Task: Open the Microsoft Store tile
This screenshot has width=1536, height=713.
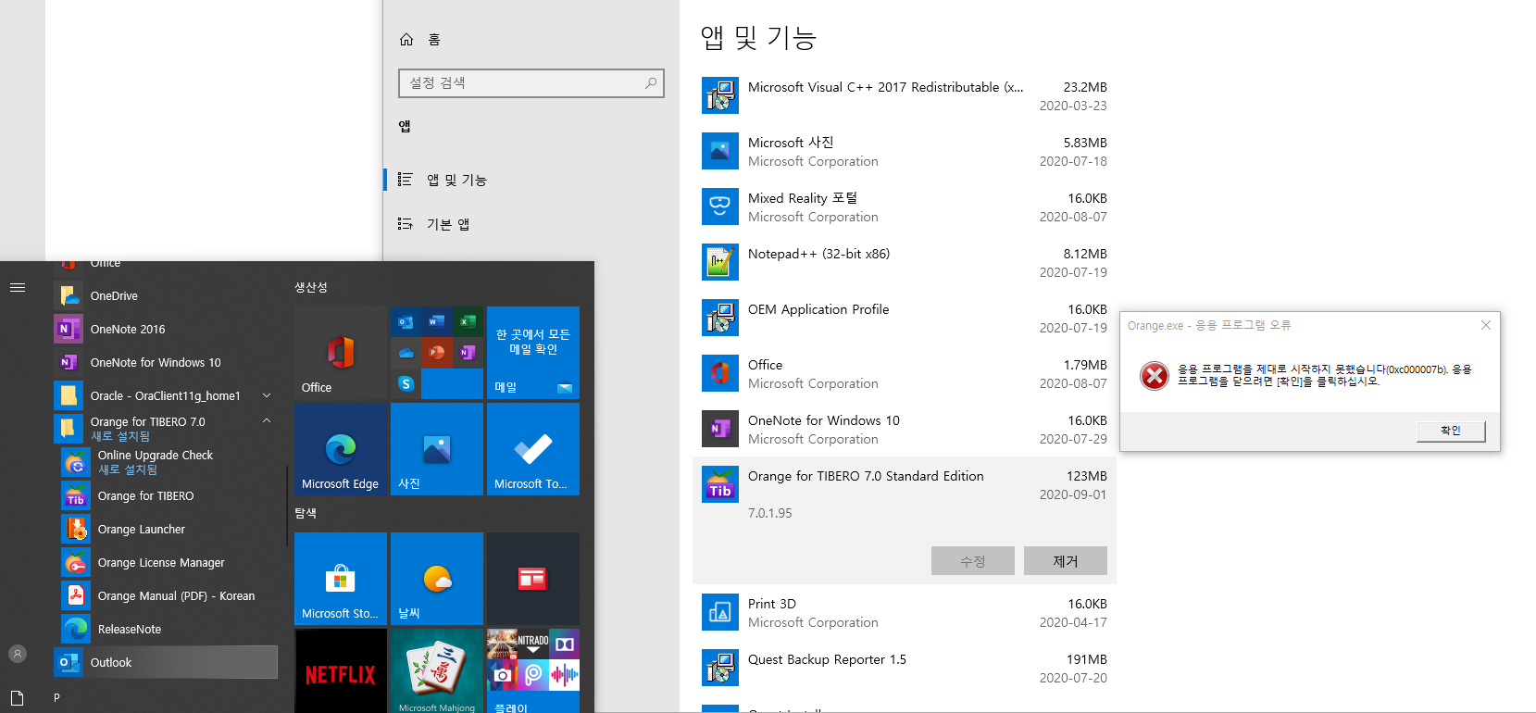Action: (340, 579)
